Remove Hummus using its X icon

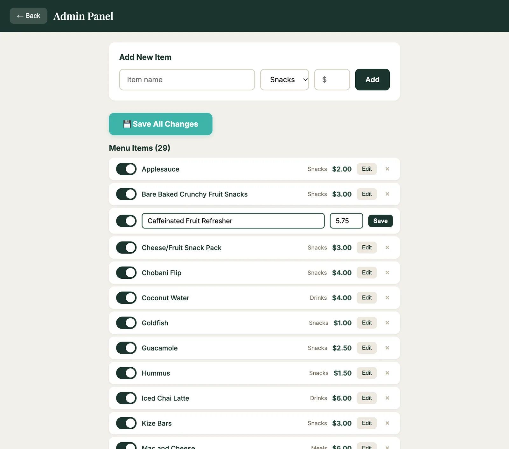[x=387, y=373]
